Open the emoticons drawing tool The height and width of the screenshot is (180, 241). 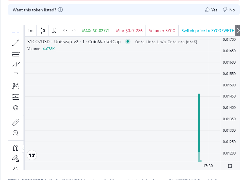(x=15, y=107)
